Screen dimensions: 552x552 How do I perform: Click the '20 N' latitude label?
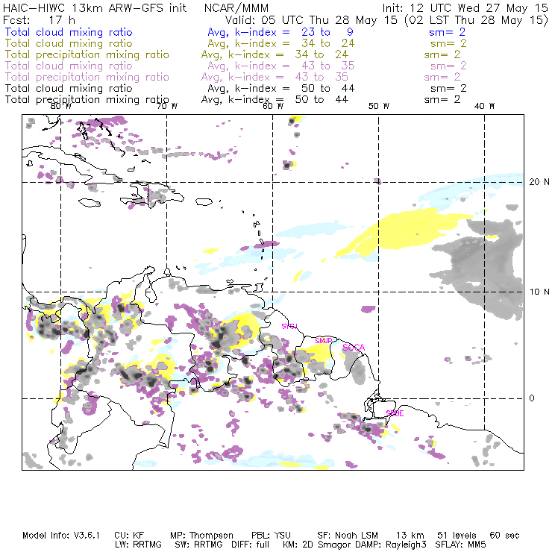[x=539, y=182]
